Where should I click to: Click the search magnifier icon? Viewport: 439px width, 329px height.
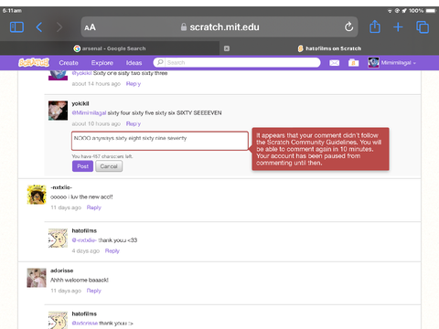point(160,62)
